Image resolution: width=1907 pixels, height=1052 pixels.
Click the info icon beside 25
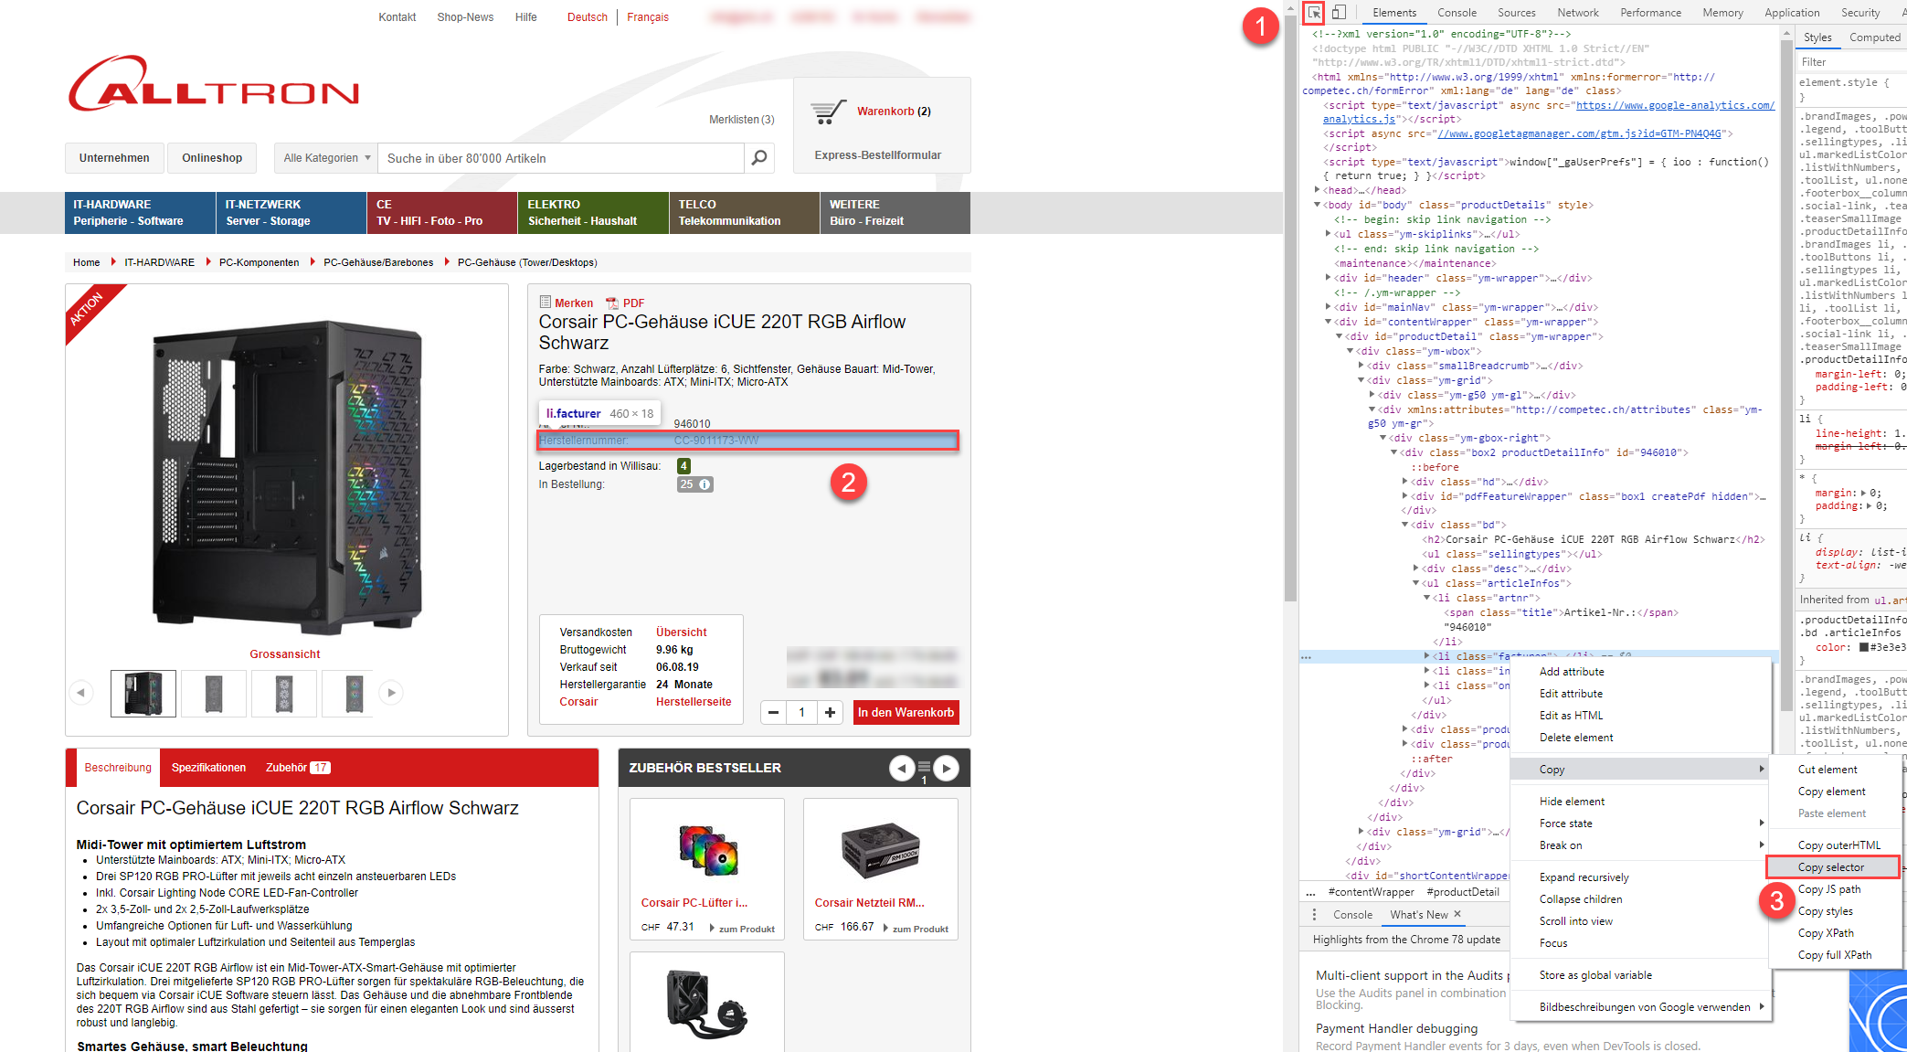705,484
